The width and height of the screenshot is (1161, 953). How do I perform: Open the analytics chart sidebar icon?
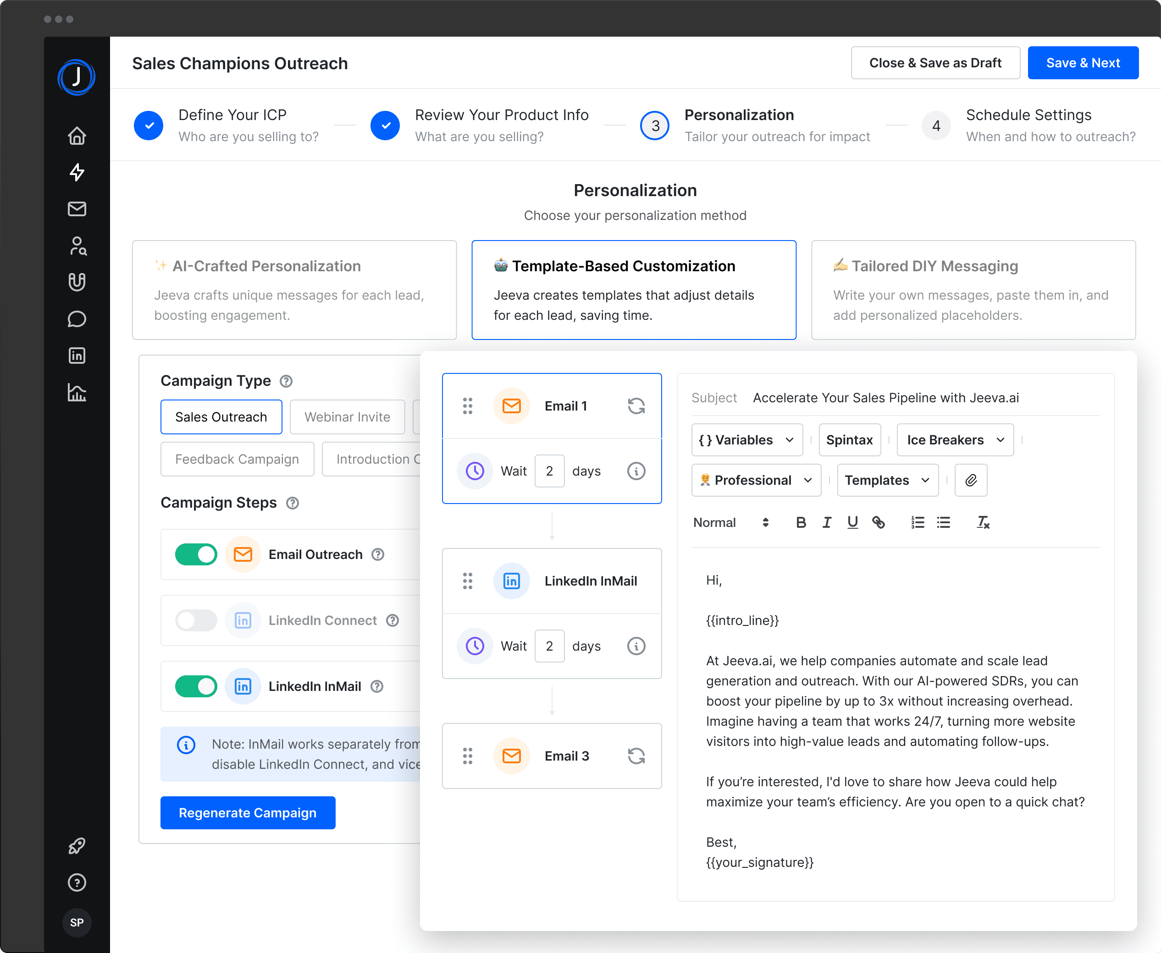[x=77, y=392]
